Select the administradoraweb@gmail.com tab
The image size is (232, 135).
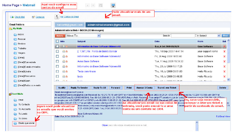coord(109,25)
